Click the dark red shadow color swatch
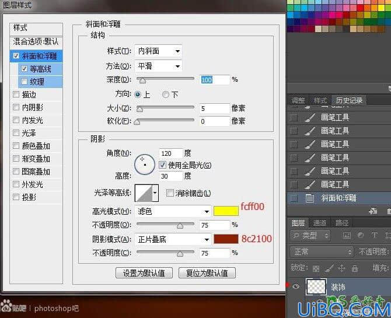 click(226, 239)
